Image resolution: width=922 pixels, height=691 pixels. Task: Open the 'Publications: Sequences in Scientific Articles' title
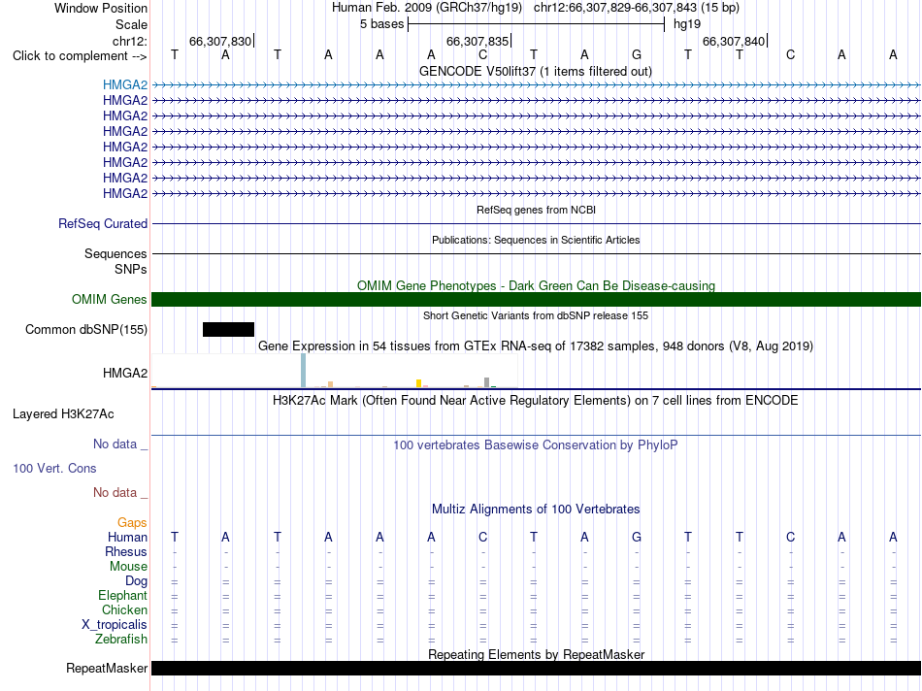(536, 240)
